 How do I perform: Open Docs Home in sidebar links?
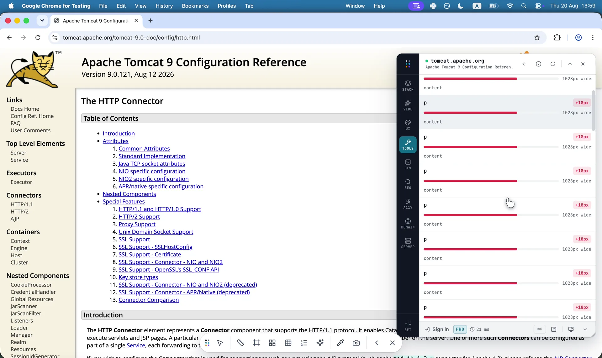(25, 109)
